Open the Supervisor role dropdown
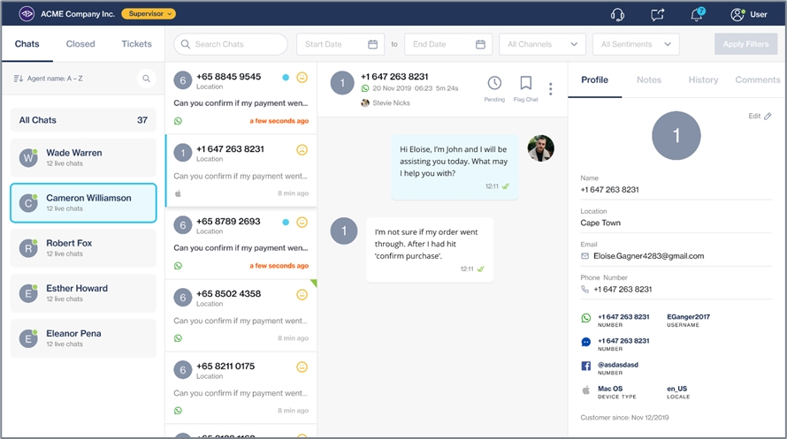The image size is (787, 439). point(148,14)
